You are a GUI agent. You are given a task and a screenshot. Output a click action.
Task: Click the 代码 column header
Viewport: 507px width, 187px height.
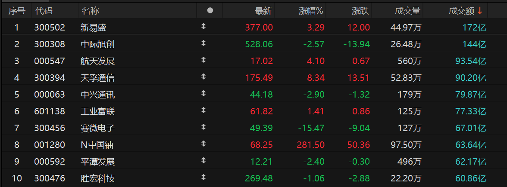pyautogui.click(x=44, y=11)
